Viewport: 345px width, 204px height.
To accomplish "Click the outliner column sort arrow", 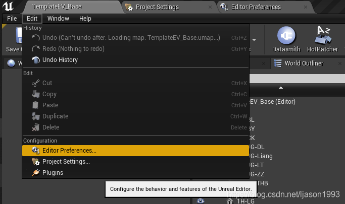I will tap(281, 88).
